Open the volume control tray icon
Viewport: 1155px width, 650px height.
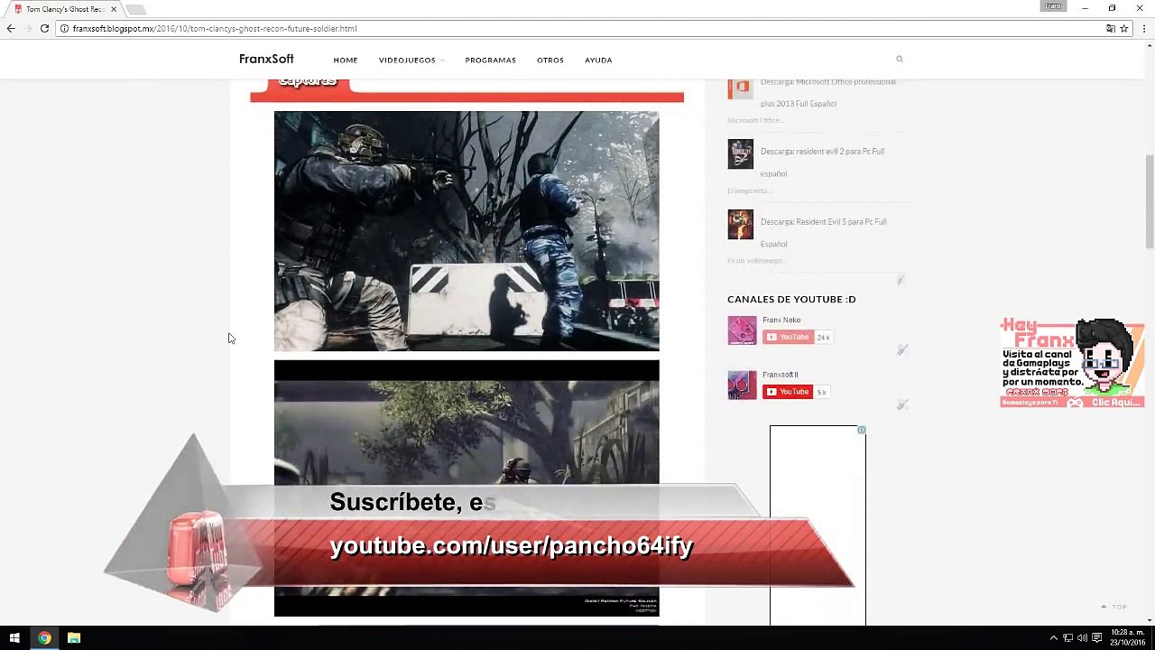[x=1082, y=638]
